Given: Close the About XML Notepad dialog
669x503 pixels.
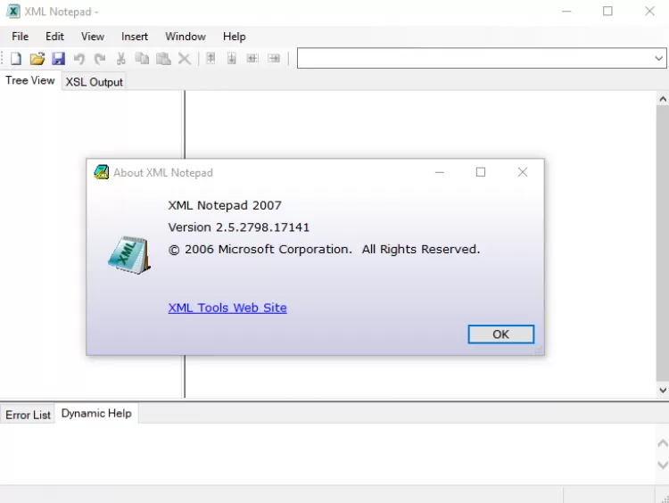Looking at the screenshot, I should pyautogui.click(x=523, y=172).
